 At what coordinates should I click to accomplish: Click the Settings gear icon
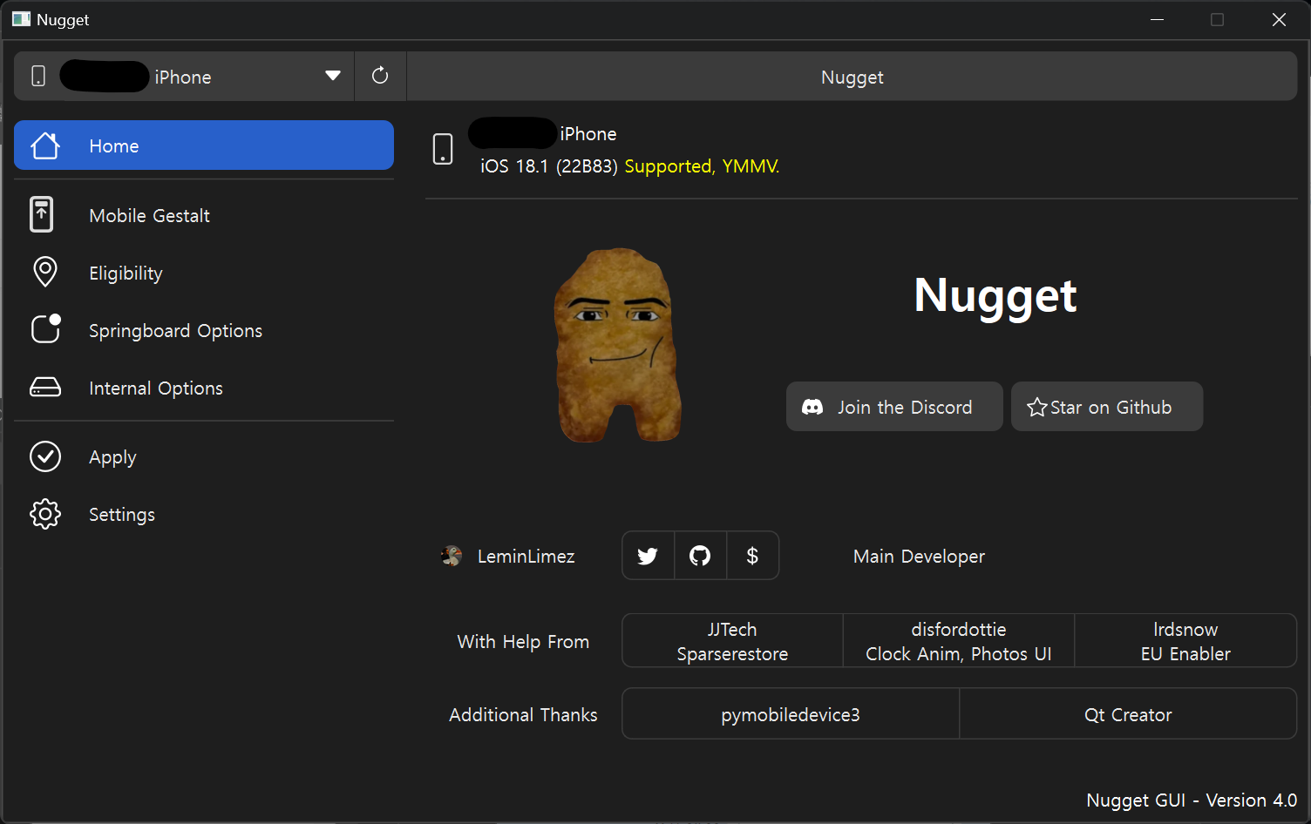click(45, 514)
